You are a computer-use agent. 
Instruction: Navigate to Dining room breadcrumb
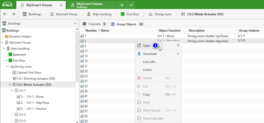click(160, 14)
